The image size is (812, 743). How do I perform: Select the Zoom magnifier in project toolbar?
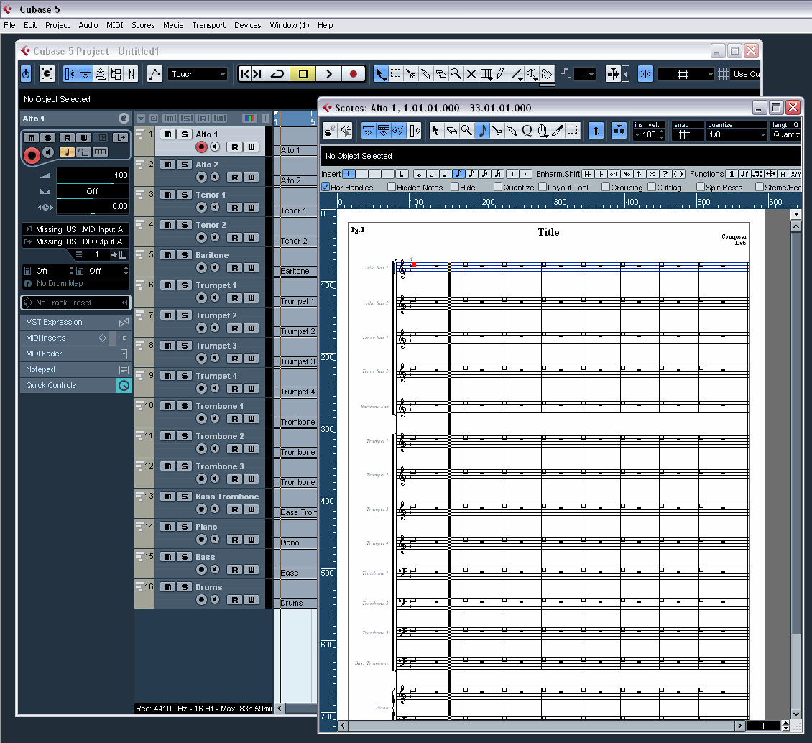[x=456, y=74]
